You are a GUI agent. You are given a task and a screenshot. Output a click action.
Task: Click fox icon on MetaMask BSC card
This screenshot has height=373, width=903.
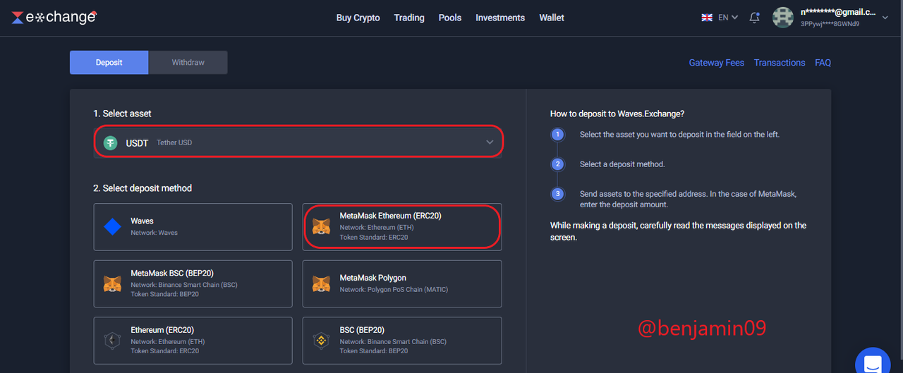click(112, 283)
